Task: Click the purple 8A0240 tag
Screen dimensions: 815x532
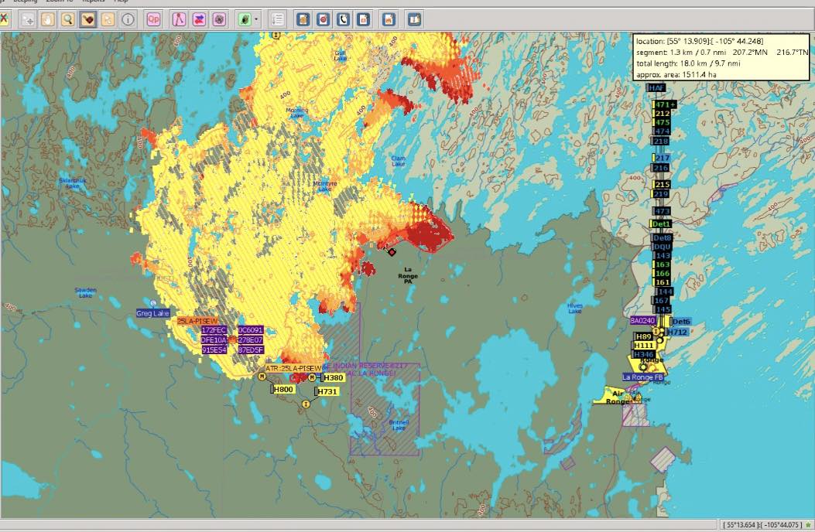Action: click(x=642, y=321)
